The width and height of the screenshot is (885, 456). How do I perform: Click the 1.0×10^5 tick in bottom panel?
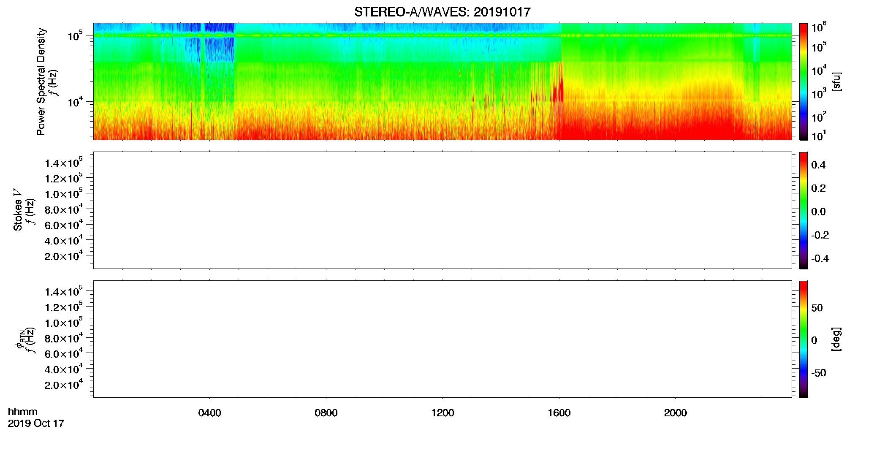[64, 323]
